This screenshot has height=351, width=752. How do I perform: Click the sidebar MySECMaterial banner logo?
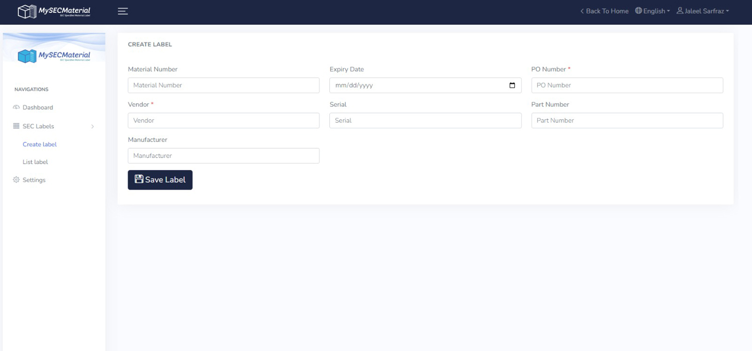54,56
